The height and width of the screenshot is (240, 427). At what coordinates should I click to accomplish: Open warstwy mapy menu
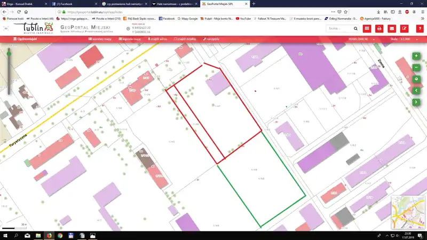click(x=100, y=39)
